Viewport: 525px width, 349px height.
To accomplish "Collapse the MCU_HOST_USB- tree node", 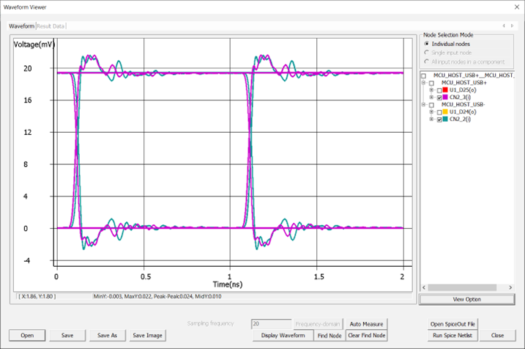I will click(x=425, y=105).
